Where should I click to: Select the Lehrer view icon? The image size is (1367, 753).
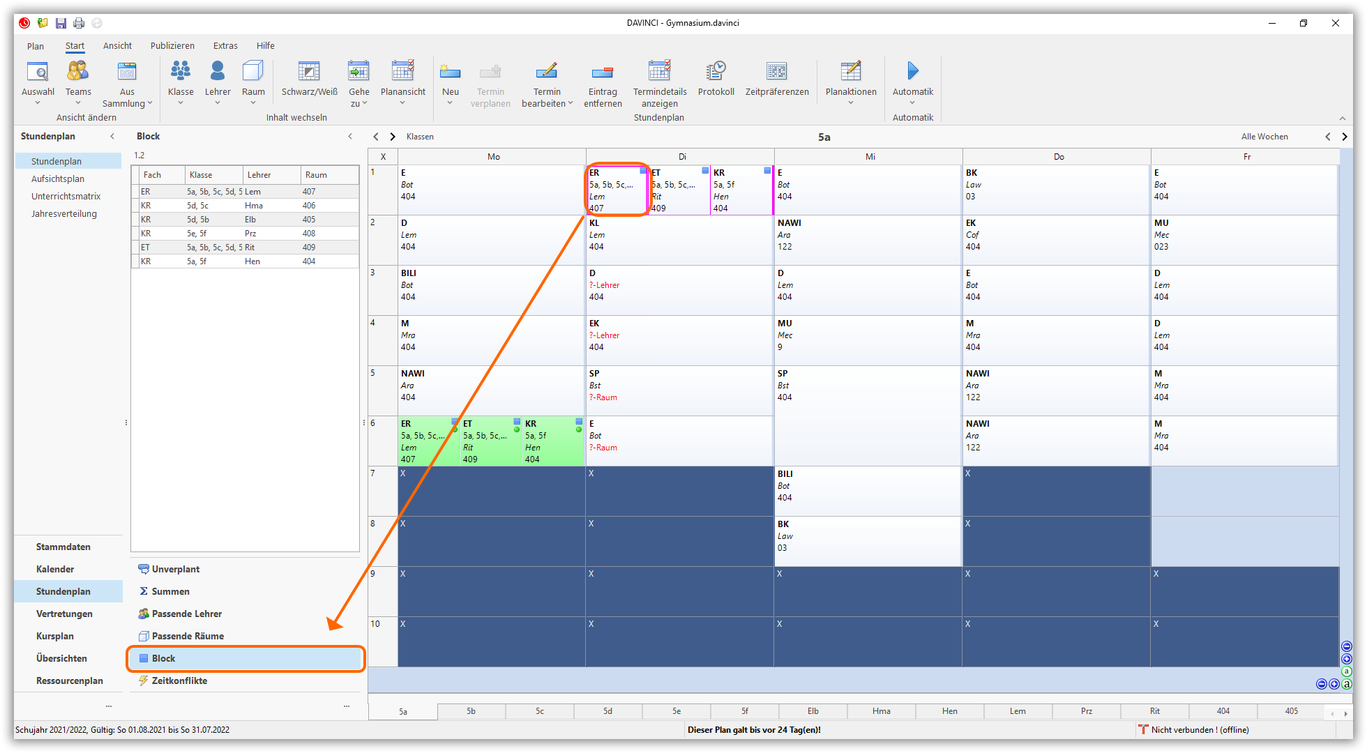coord(218,72)
